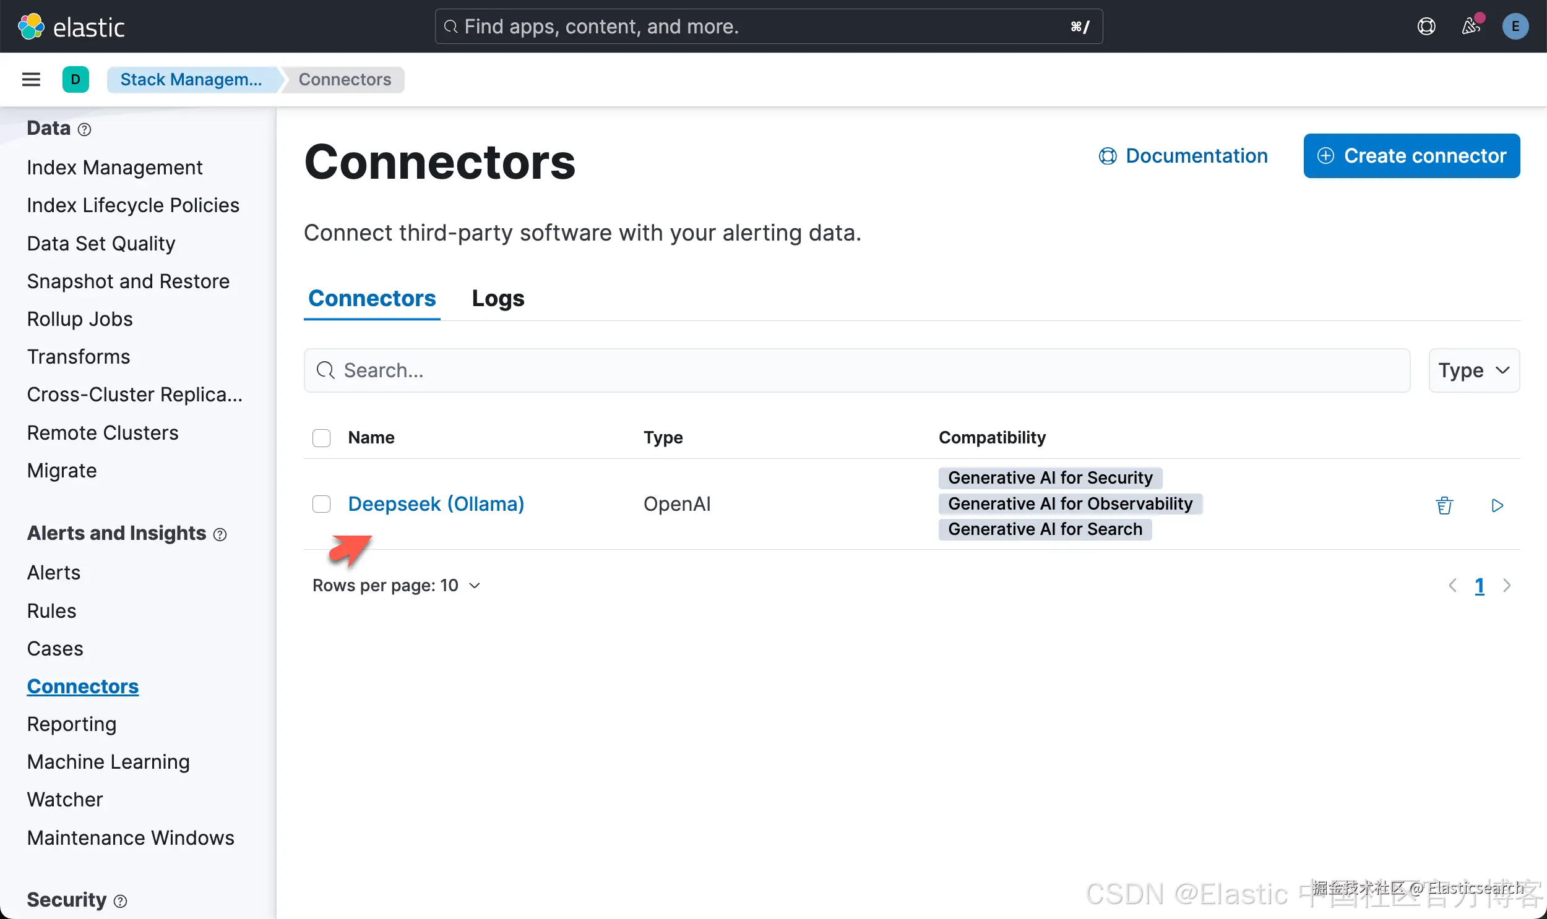Expand the Rows per page selector

[397, 586]
